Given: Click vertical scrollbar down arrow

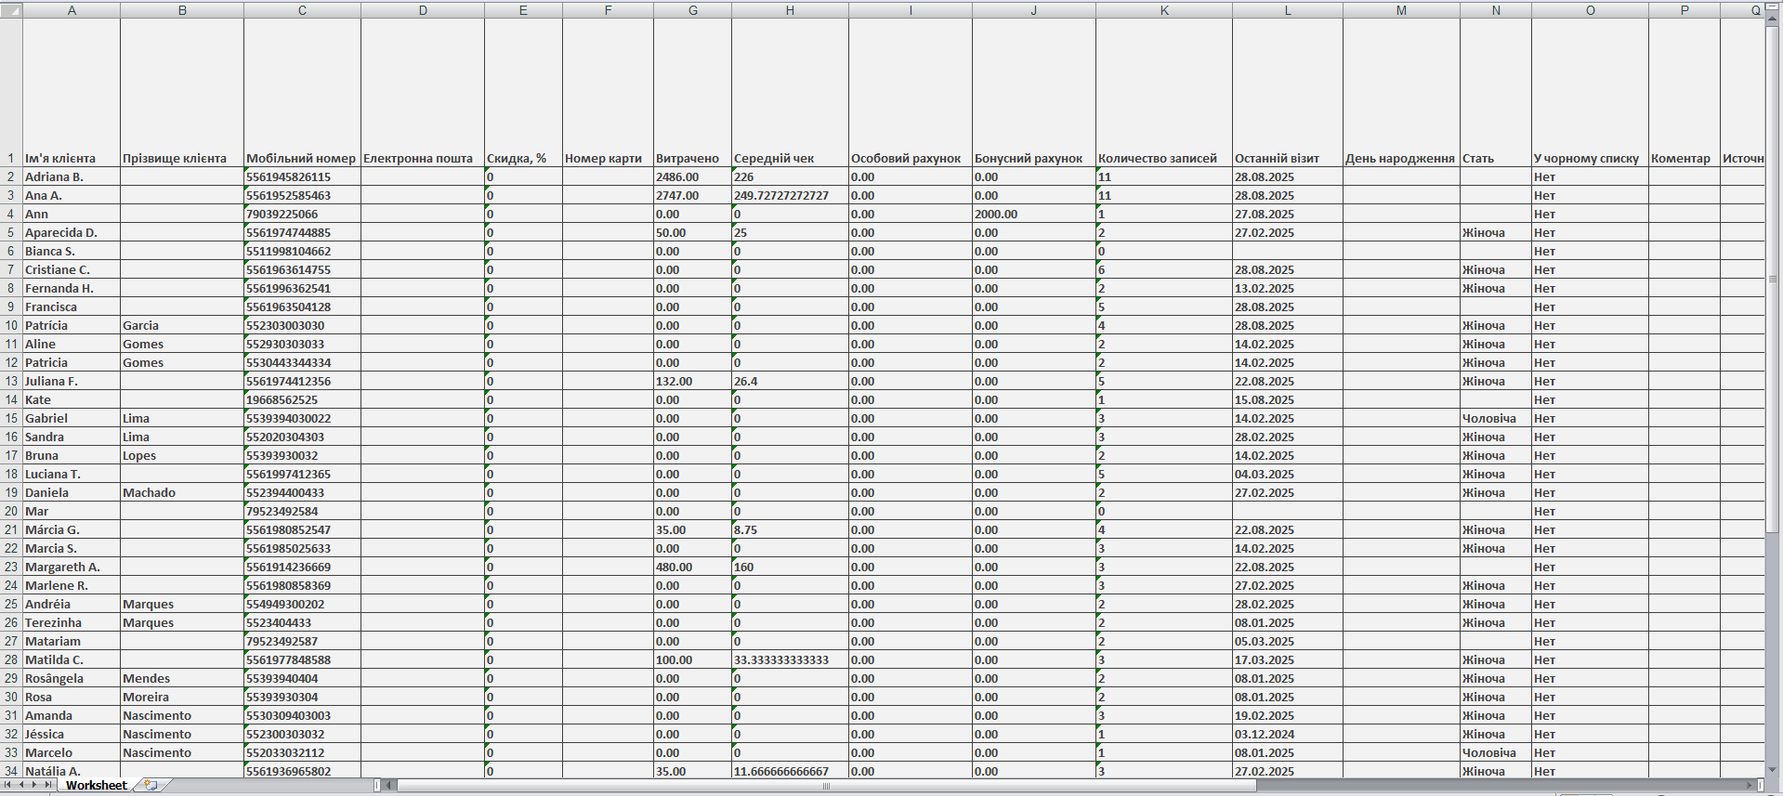Looking at the screenshot, I should pos(1773,769).
